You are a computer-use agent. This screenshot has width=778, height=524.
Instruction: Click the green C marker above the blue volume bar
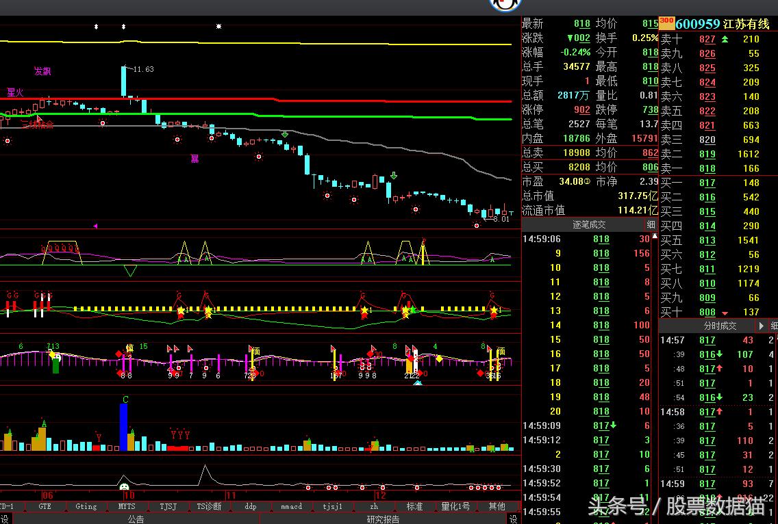[x=125, y=399]
